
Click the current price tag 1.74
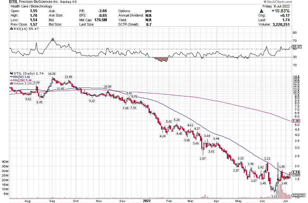tap(296, 172)
